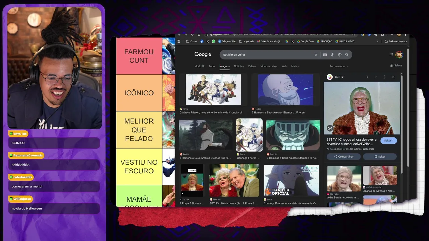429x241 pixels.
Task: Open the Telegram Web bookmark
Action: [227, 41]
